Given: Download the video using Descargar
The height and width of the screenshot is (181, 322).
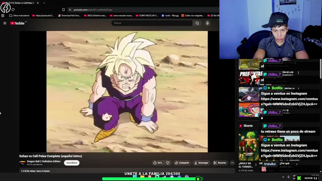Looking at the screenshot, I should [201, 163].
